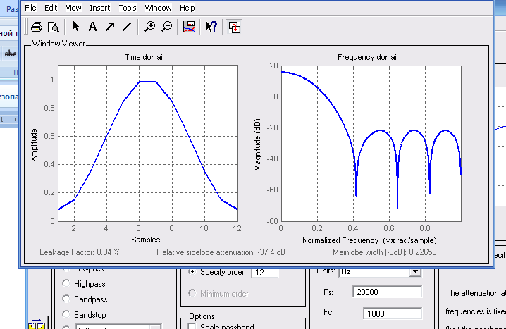Activate the Zoom Out tool
This screenshot has height=329, width=506.
[x=166, y=27]
